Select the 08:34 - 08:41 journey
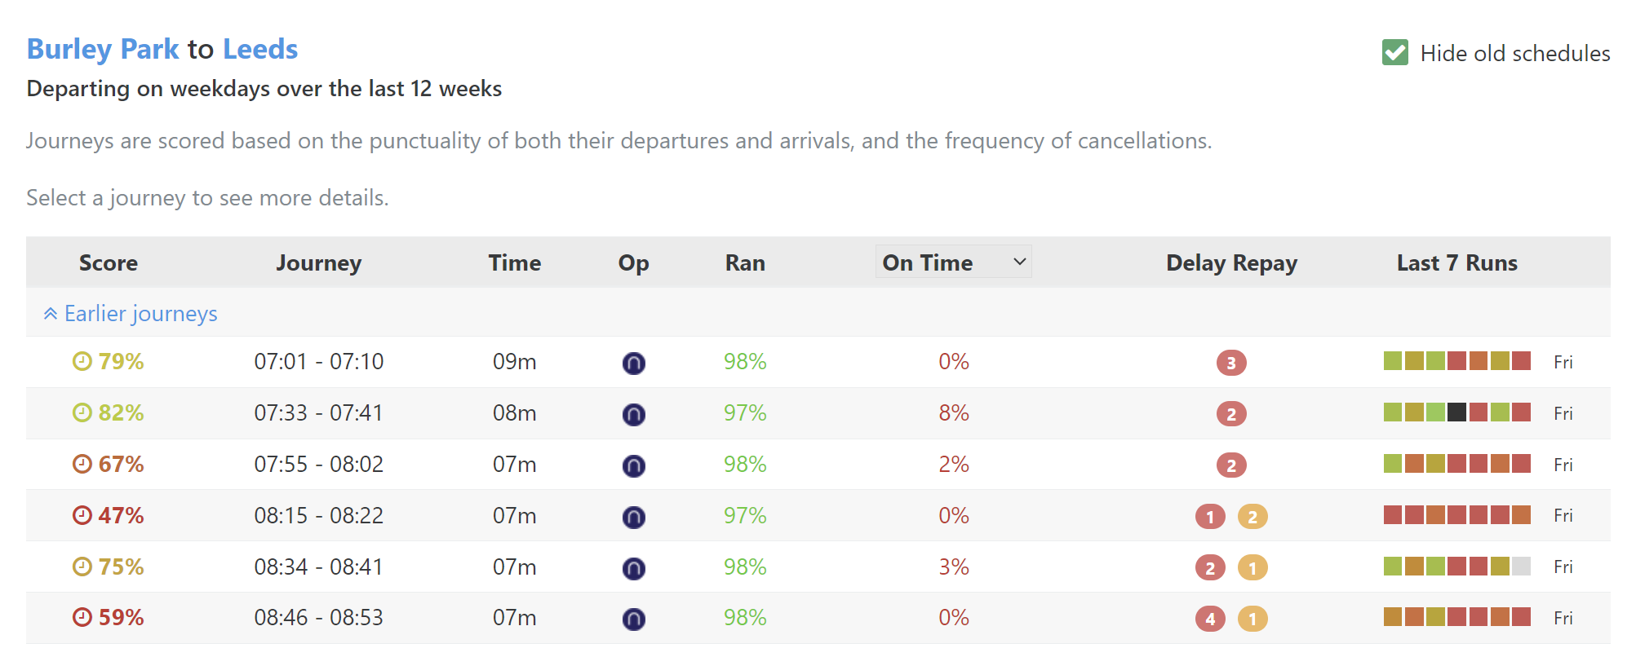The image size is (1636, 657). pos(318,567)
